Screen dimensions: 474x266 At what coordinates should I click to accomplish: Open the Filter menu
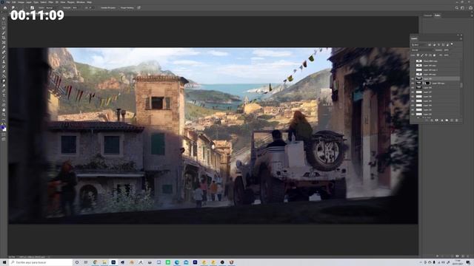51,2
